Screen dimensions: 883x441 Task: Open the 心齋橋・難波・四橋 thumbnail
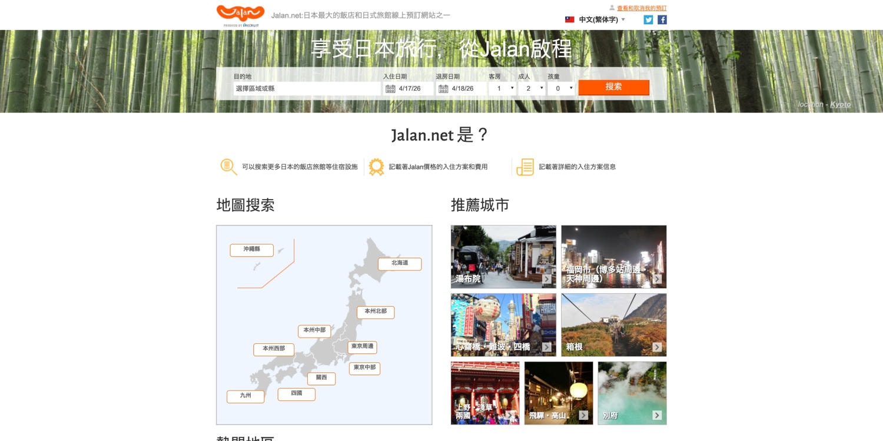(503, 325)
